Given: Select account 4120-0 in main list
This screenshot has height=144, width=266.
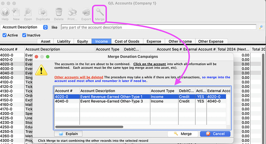Looking at the screenshot, I should click(x=7, y=86).
